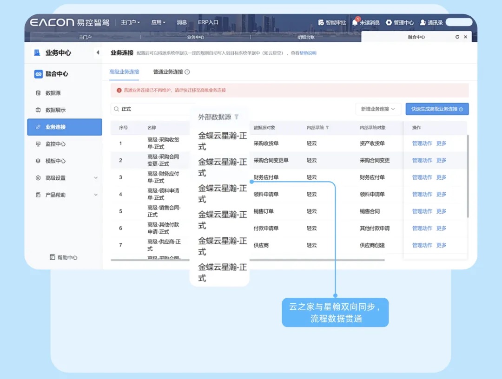Click 快速生成高级业务连接 button
The height and width of the screenshot is (379, 502).
pyautogui.click(x=437, y=109)
